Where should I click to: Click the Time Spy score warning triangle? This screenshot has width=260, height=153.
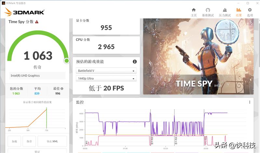(x=37, y=22)
